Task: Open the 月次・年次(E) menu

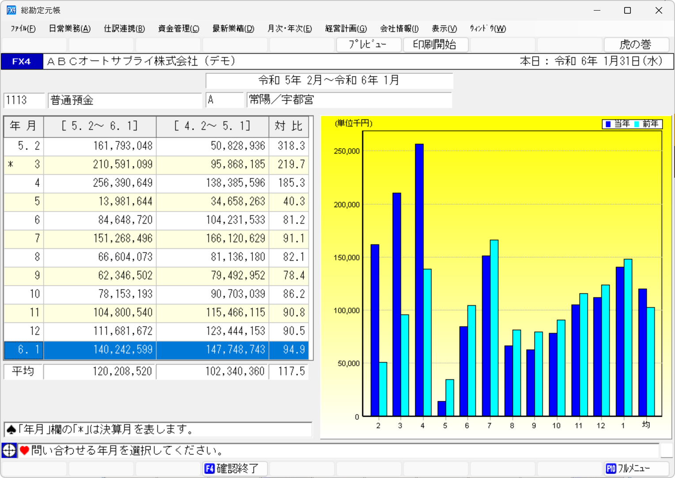Action: [x=289, y=29]
